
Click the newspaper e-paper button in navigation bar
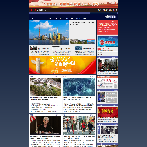[x=111, y=17]
